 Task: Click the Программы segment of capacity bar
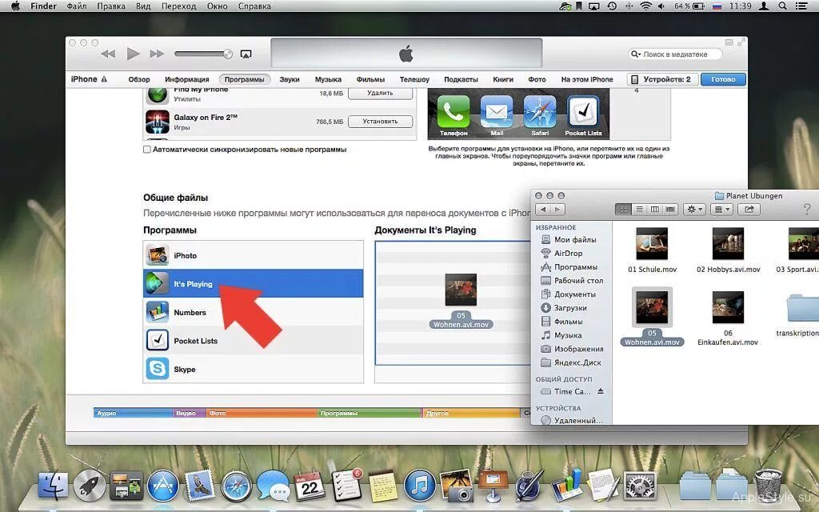tap(370, 414)
